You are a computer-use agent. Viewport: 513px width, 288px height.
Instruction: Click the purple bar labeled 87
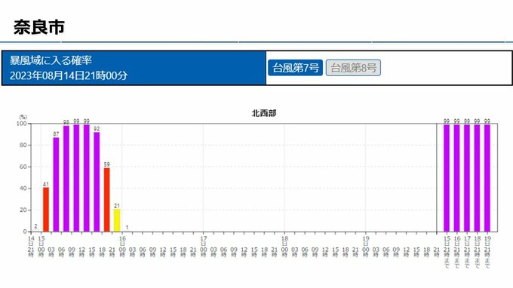tap(56, 185)
